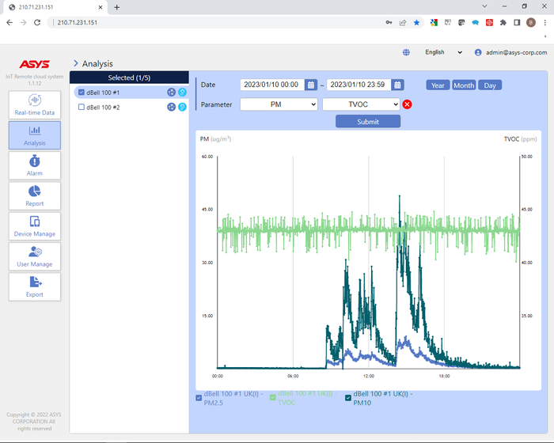
Task: Click the admin@asys-corp.com account link
Action: (515, 52)
